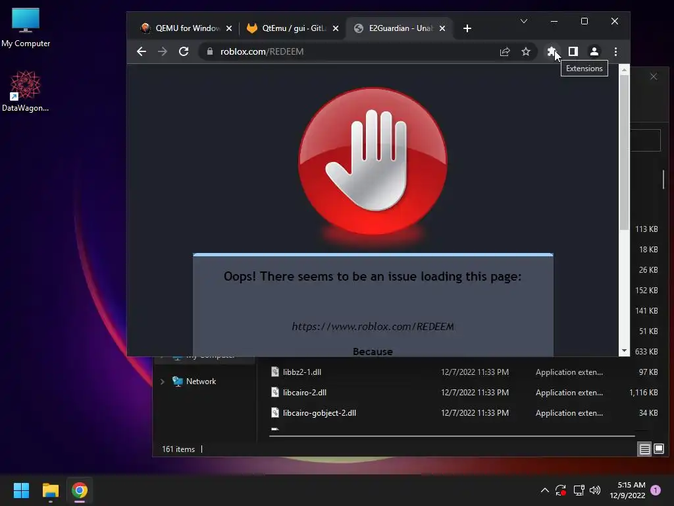Click the libcairo-2.dll file icon
The width and height of the screenshot is (674, 506).
(x=275, y=392)
